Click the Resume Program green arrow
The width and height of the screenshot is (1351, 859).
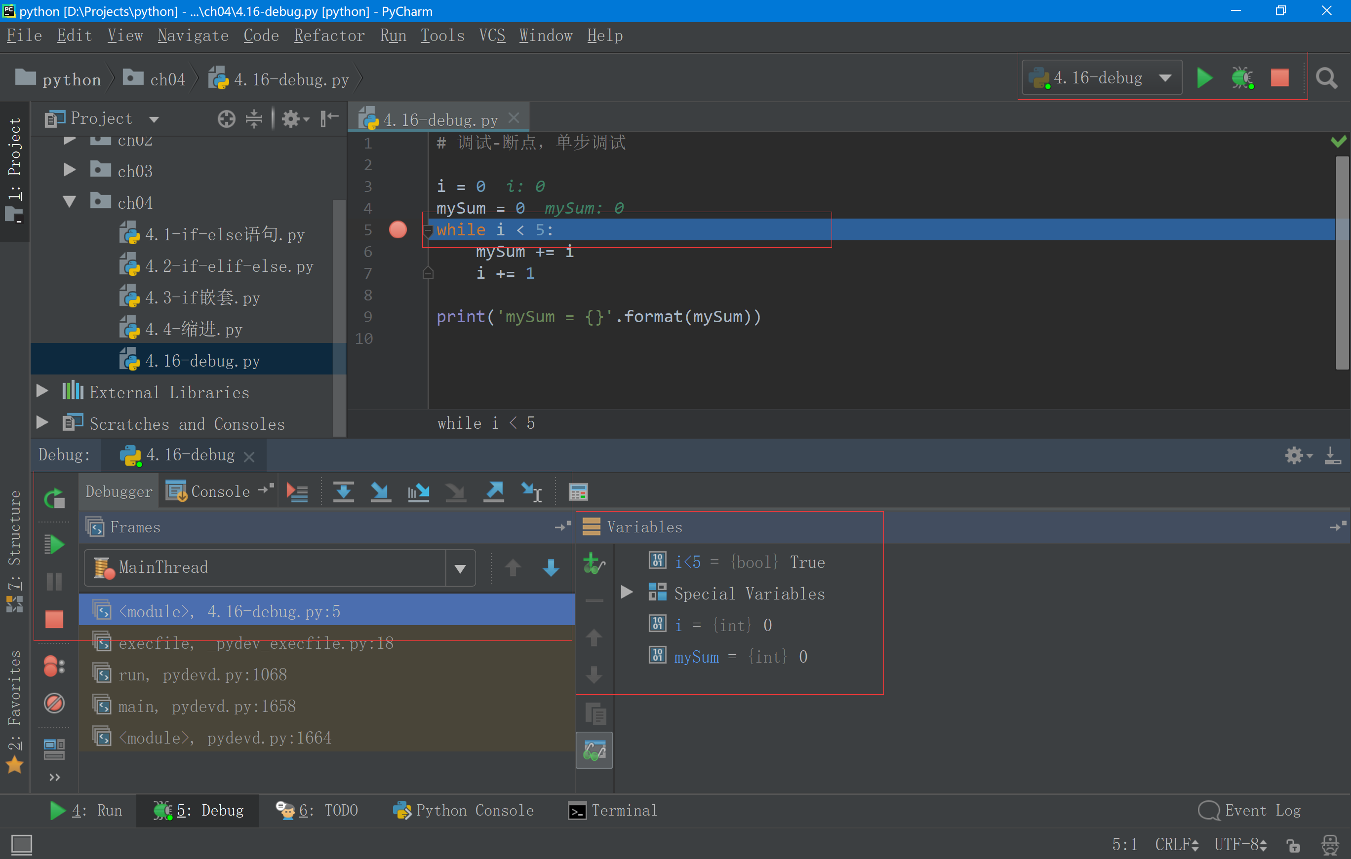tap(54, 544)
